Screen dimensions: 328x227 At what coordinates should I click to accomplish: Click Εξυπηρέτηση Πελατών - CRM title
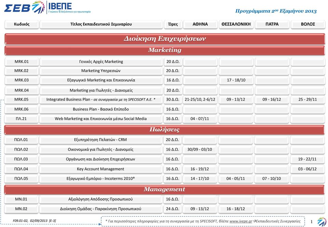point(100,140)
